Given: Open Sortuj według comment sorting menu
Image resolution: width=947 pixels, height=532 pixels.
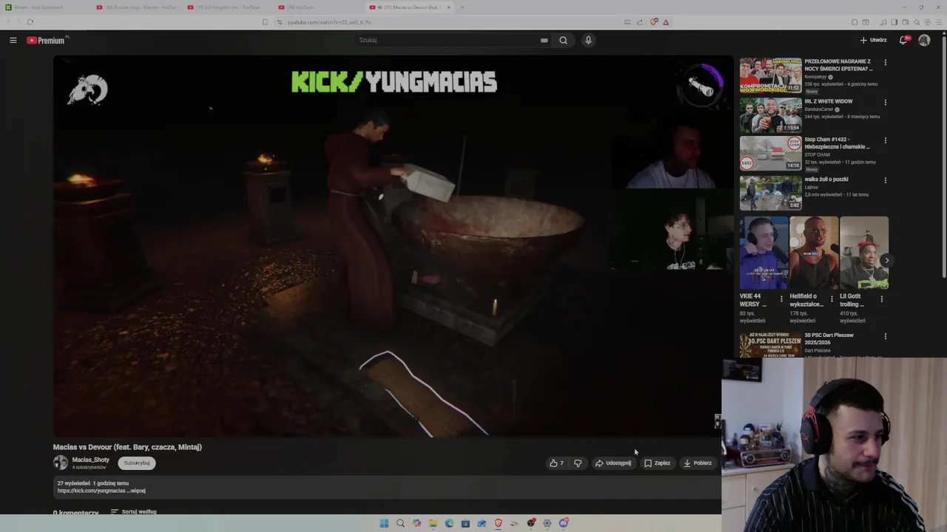Looking at the screenshot, I should (133, 511).
